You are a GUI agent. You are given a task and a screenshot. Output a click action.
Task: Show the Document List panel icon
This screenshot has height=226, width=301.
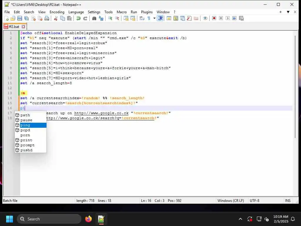coord(182,19)
